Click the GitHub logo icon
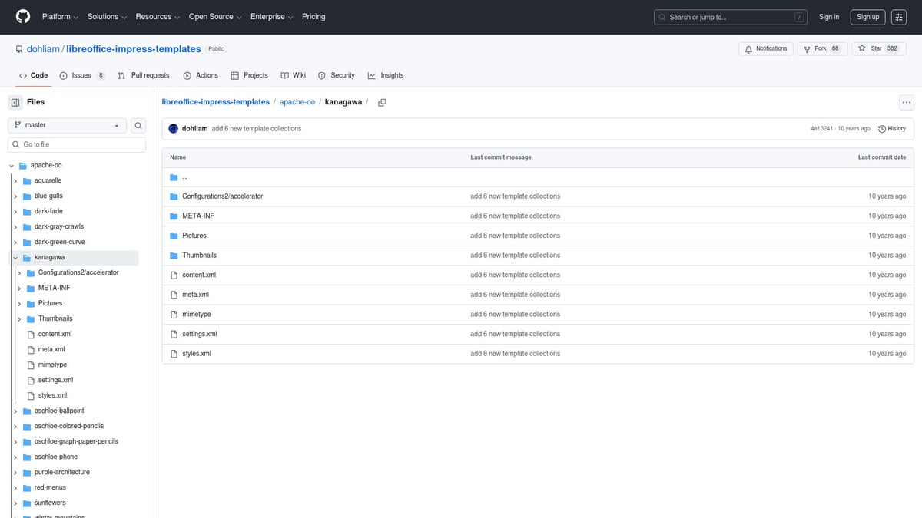The width and height of the screenshot is (922, 518). [23, 16]
